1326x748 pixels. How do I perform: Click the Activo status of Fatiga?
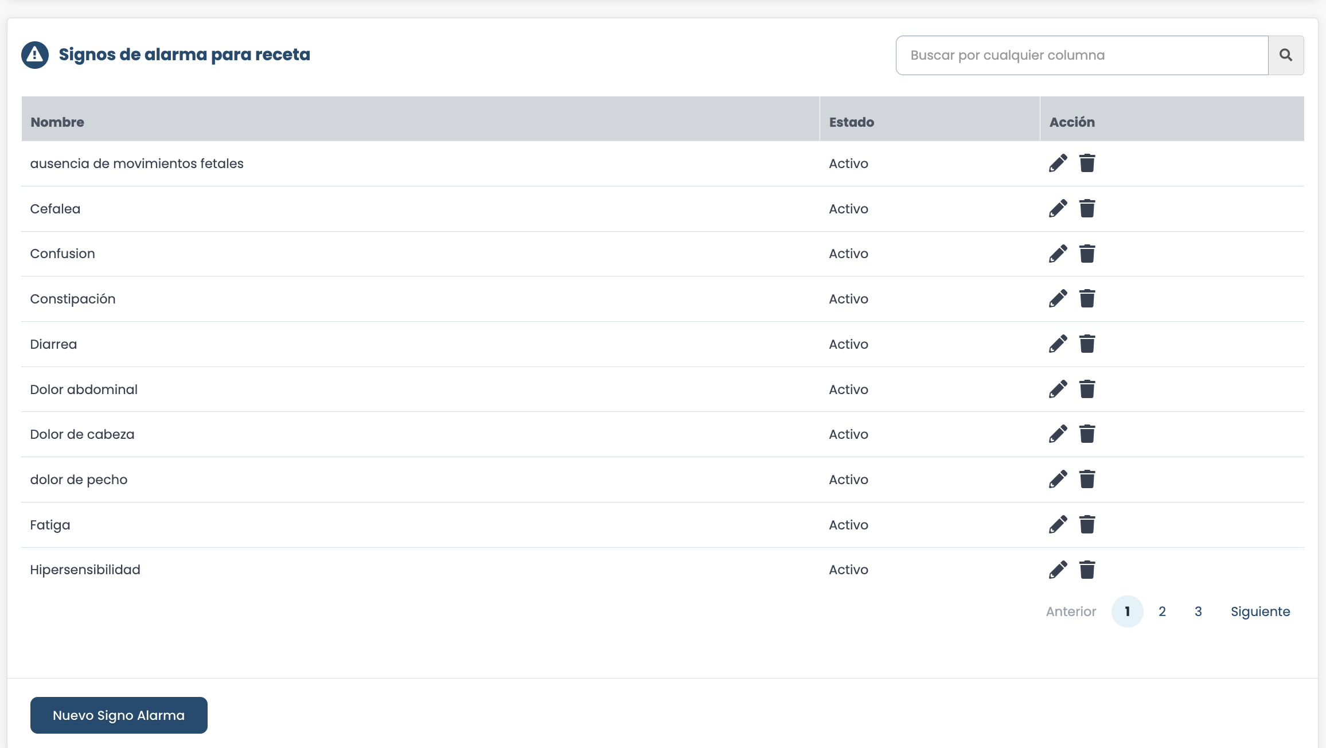point(848,525)
